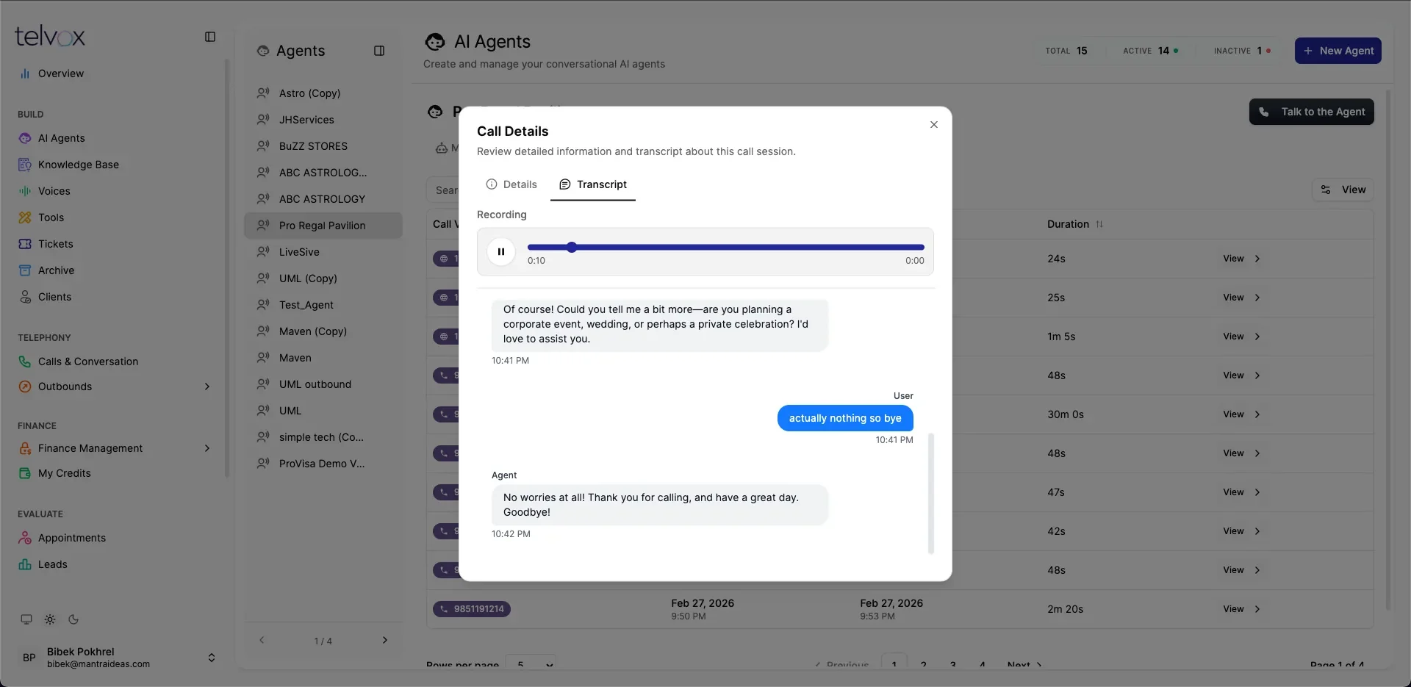Expand the Finance Management chevron

pos(207,448)
